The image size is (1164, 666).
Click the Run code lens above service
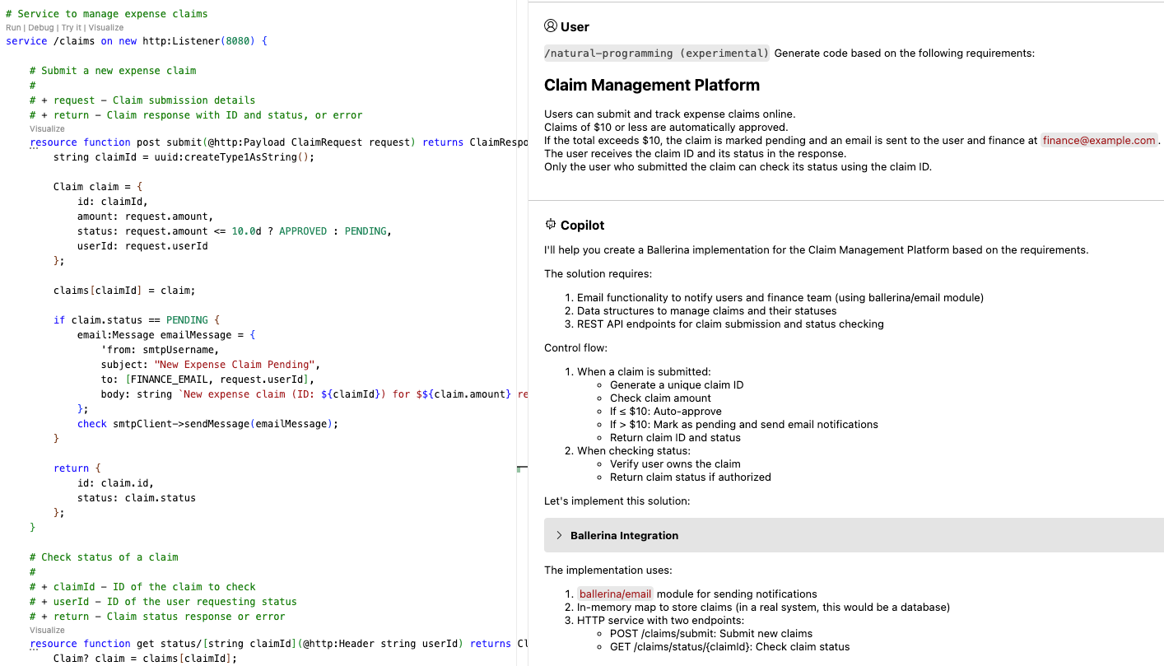point(12,27)
